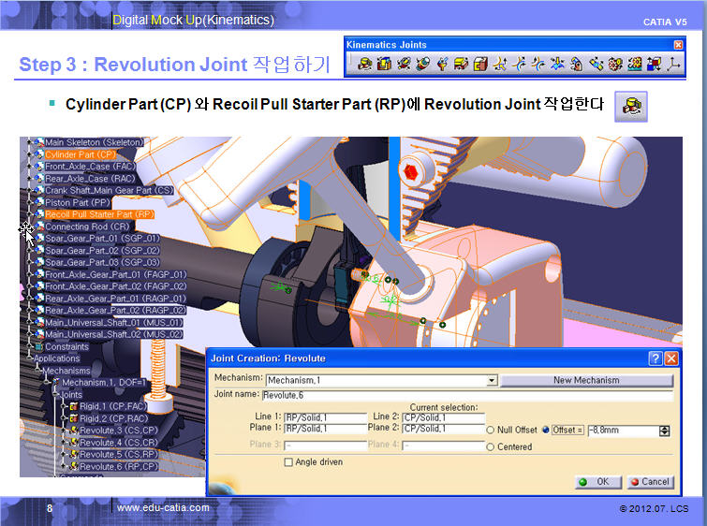Open the dialog Help question-mark button
The width and height of the screenshot is (707, 526).
[655, 358]
